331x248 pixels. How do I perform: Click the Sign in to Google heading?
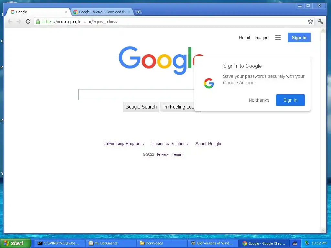tap(242, 66)
